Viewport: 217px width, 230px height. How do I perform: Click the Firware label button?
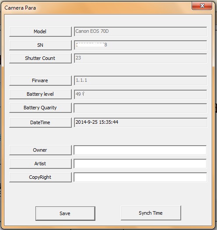coord(40,80)
